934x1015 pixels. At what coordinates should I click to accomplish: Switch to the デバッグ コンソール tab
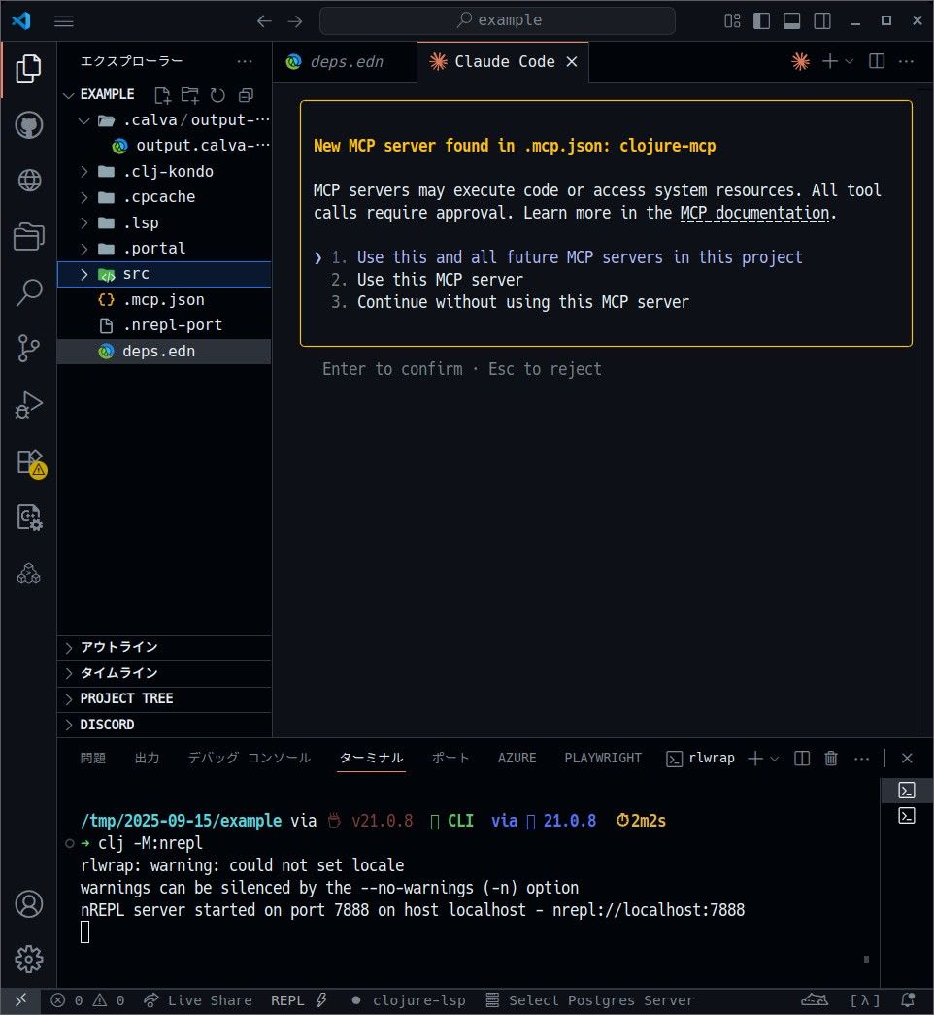point(250,758)
